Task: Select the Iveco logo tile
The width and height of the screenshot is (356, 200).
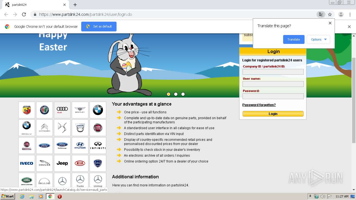Action: pyautogui.click(x=27, y=163)
